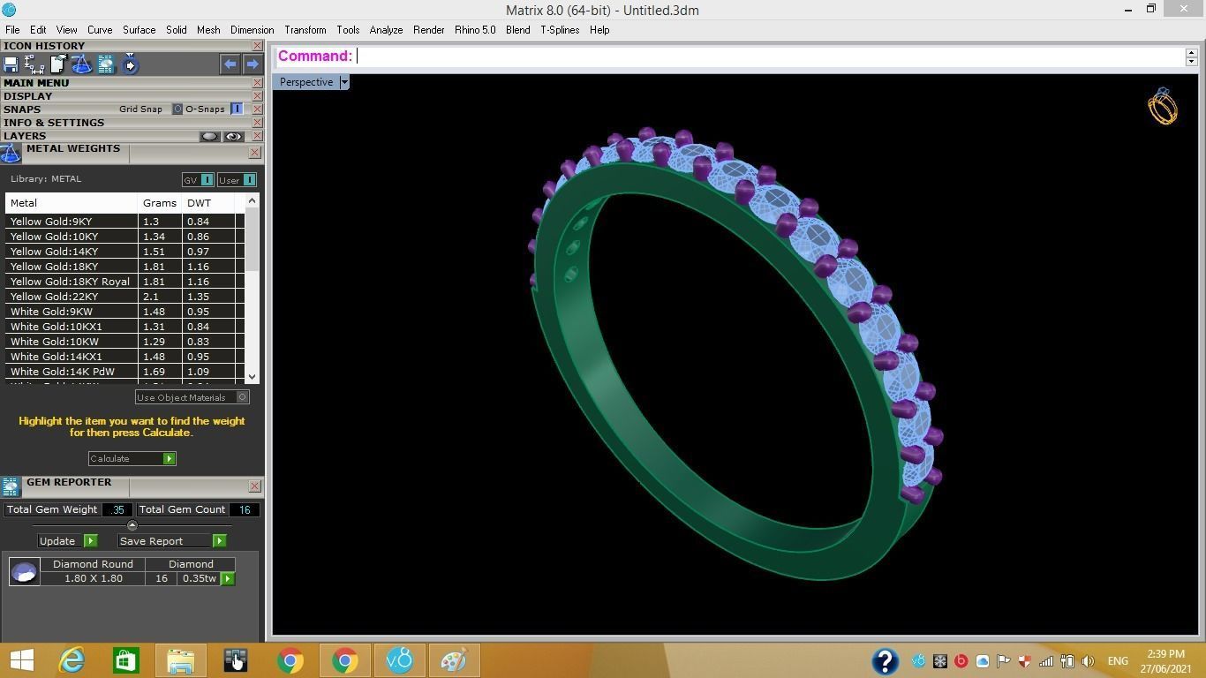This screenshot has height=678, width=1206.
Task: Open the Curve menu
Action: click(x=99, y=30)
